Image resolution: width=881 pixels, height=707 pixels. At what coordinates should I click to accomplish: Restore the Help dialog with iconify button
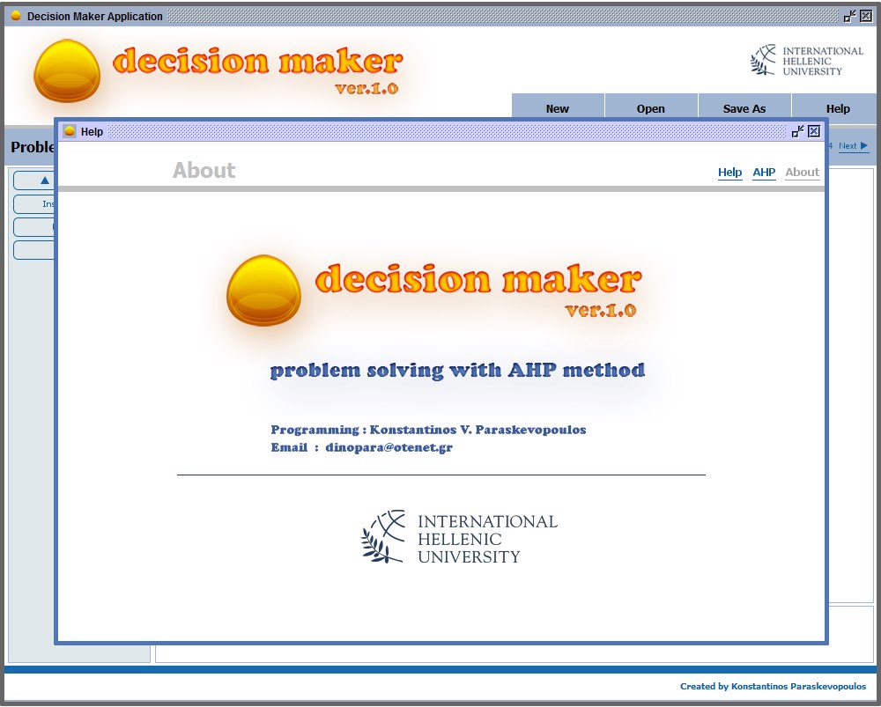[x=797, y=131]
